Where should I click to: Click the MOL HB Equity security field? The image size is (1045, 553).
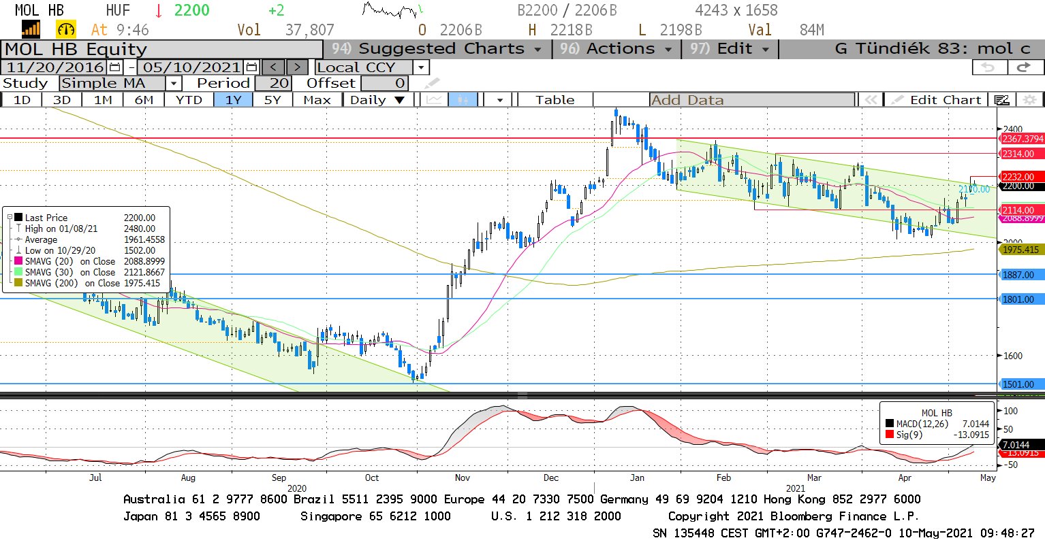(162, 50)
